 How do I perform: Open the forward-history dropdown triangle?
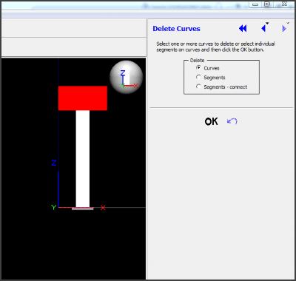288,23
